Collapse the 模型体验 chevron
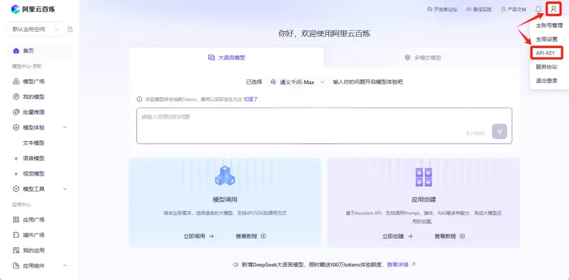 click(65, 128)
